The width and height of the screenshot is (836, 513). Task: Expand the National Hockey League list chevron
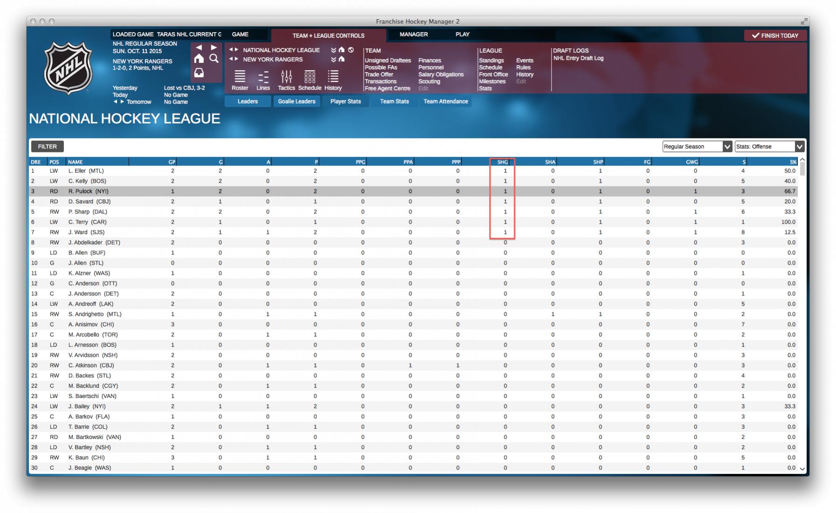pyautogui.click(x=333, y=50)
